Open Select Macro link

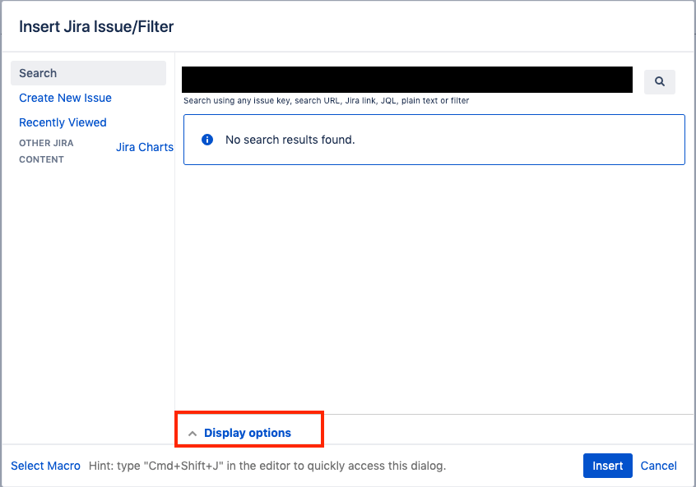tap(46, 466)
